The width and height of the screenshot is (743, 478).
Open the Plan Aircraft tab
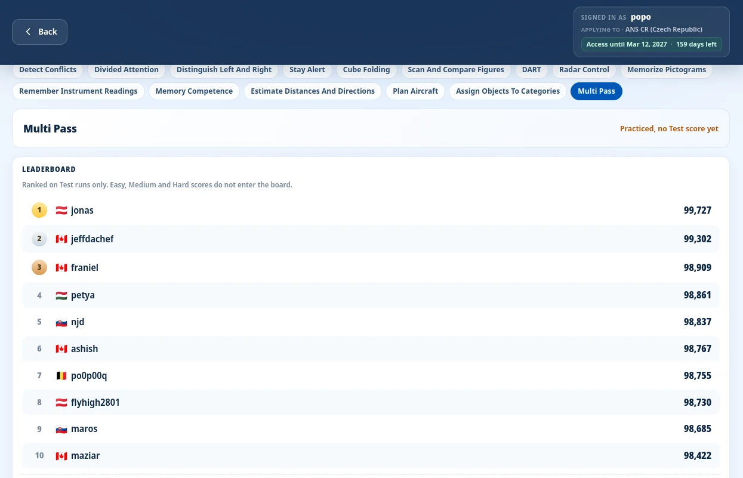tap(415, 91)
